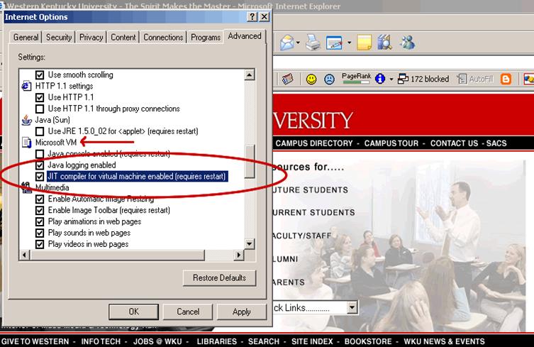Open the CONTACT US link
The image size is (534, 347).
454,143
